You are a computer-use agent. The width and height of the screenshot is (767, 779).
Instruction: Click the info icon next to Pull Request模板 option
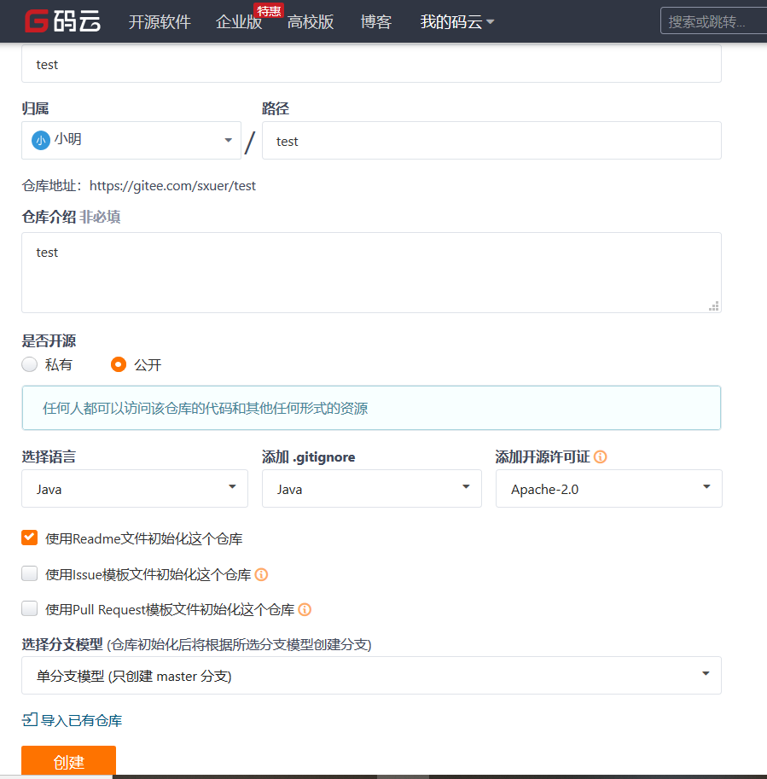pyautogui.click(x=305, y=609)
